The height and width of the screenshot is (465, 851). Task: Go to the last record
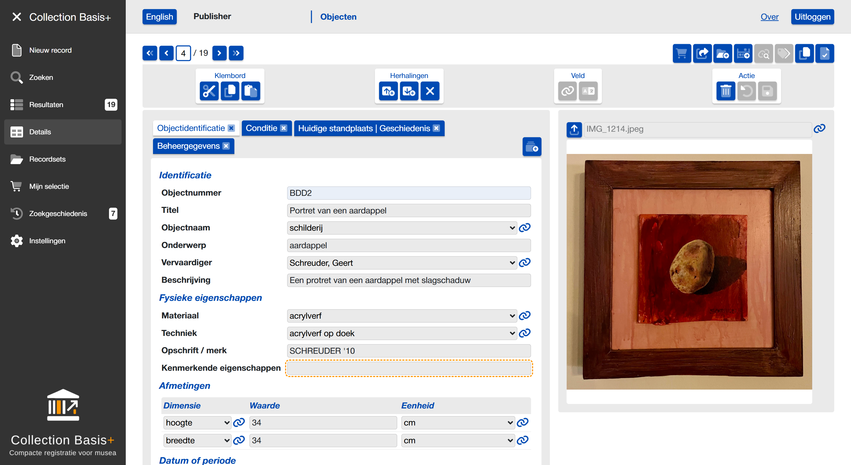point(236,53)
